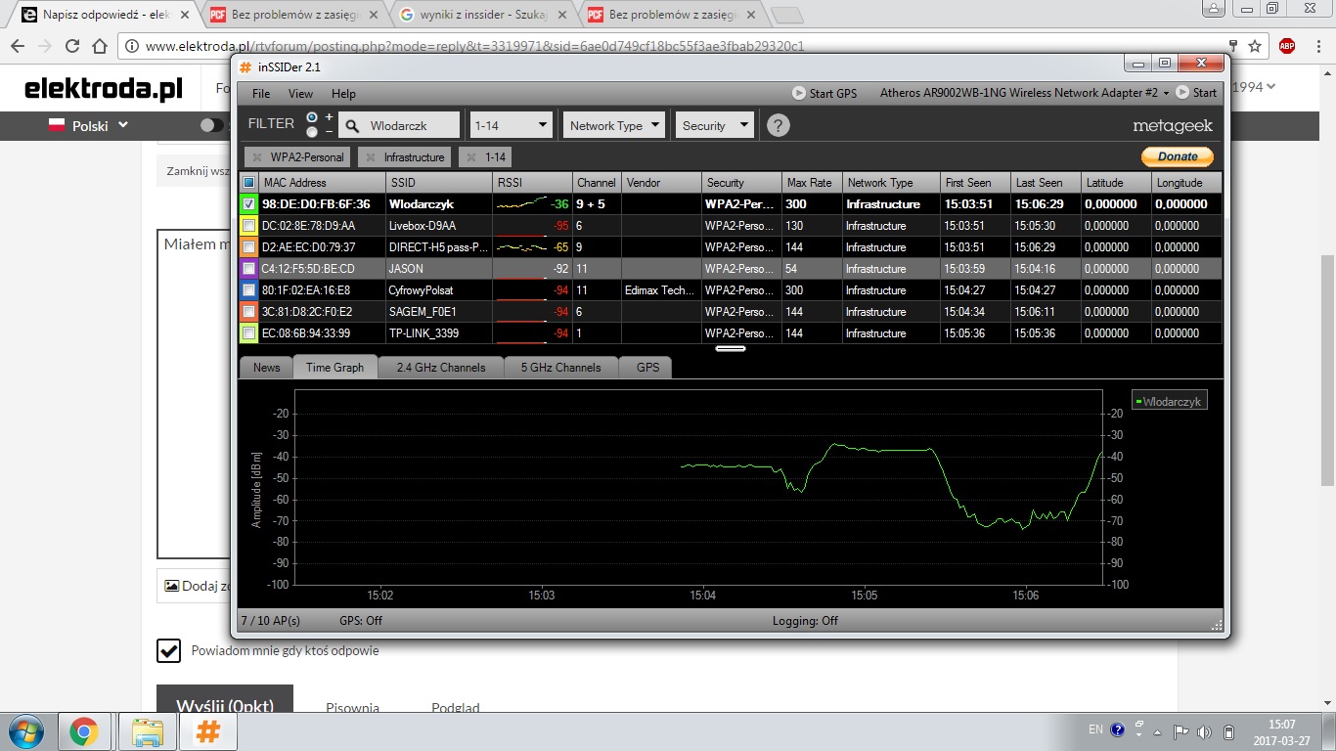Open the Help menu in inSSIDer

pos(343,94)
